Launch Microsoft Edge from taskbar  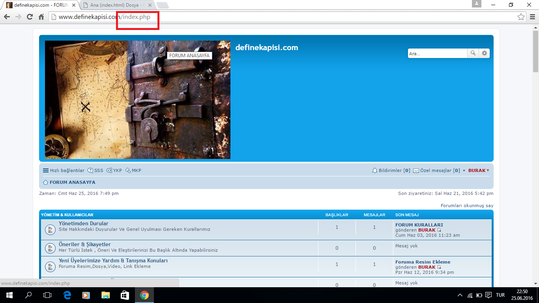67,295
